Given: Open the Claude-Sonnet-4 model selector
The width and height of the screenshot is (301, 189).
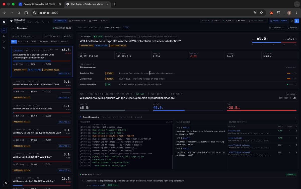Looking at the screenshot, I should (258, 21).
